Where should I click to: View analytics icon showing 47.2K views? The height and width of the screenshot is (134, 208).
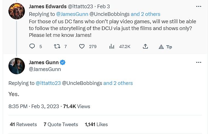112,46
